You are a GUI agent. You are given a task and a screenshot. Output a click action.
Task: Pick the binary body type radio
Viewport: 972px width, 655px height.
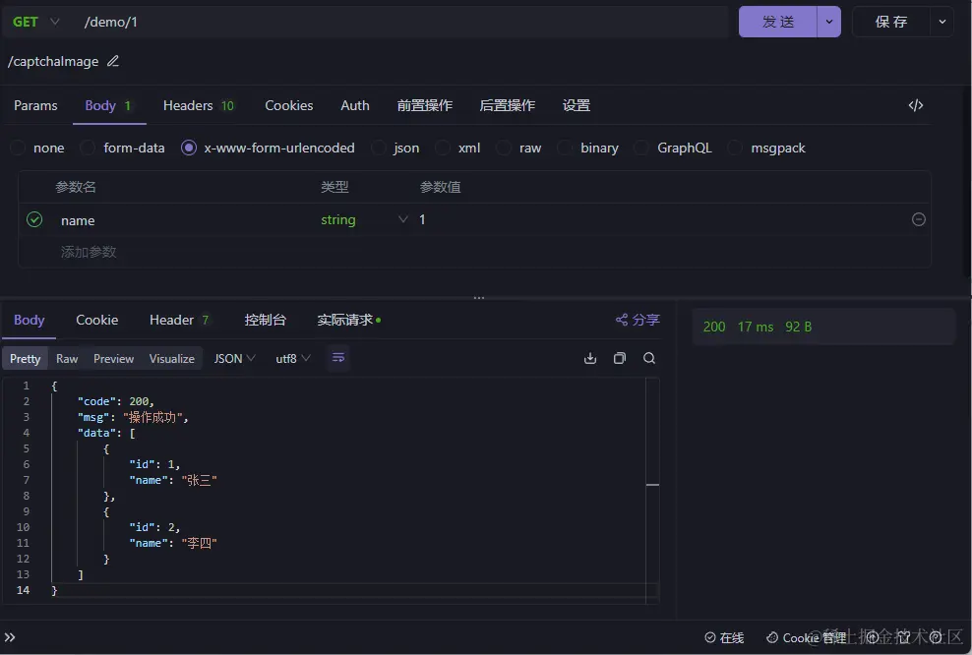point(564,148)
